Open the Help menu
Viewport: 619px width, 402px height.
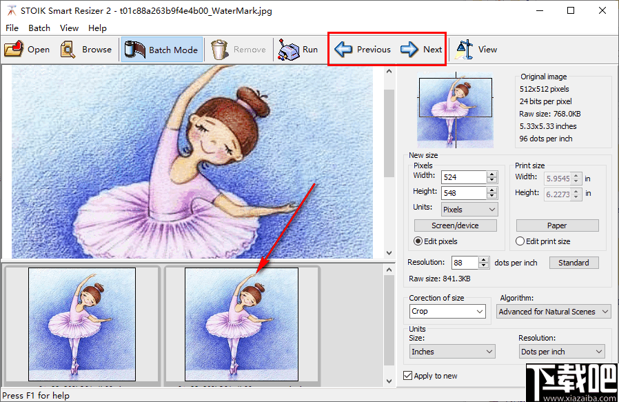[97, 28]
